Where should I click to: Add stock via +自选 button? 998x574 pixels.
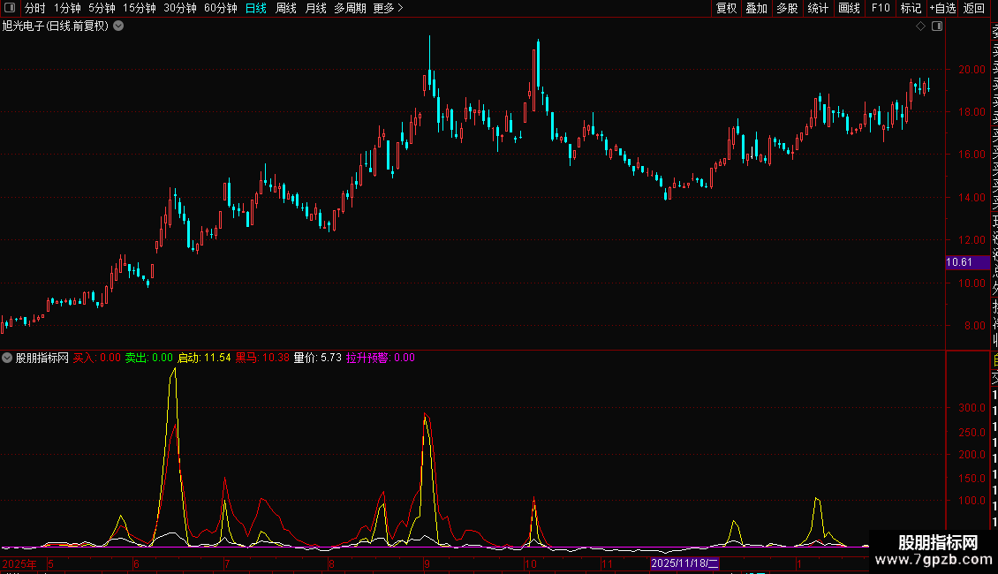click(x=942, y=8)
